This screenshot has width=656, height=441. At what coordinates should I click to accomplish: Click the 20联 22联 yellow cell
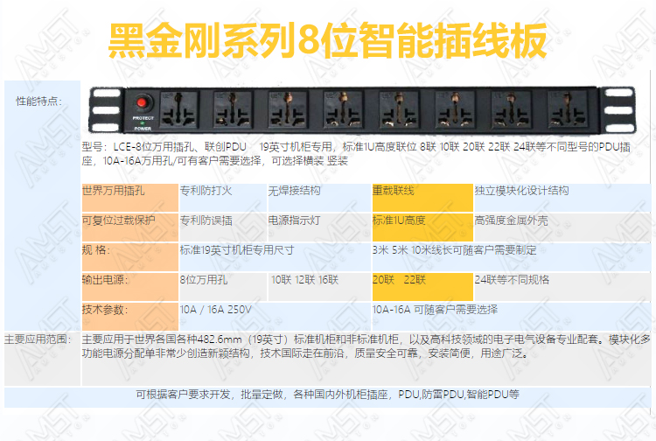click(422, 287)
